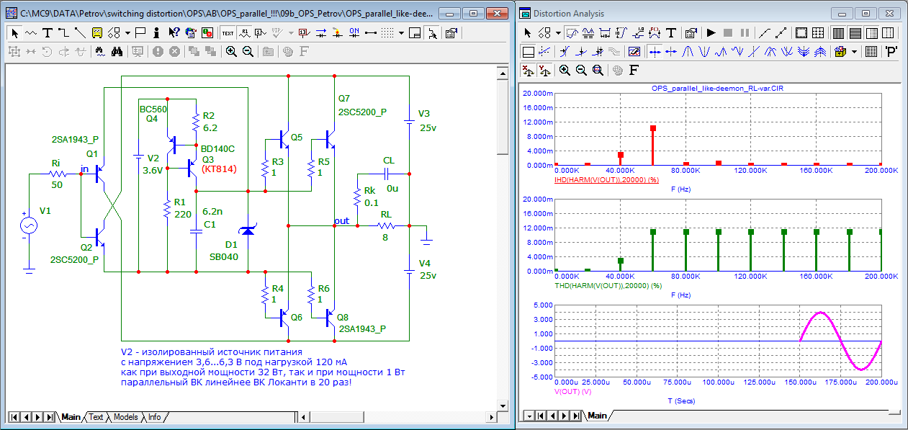Click the V(OUT) (V) waveform label
908x430 pixels.
tap(573, 391)
